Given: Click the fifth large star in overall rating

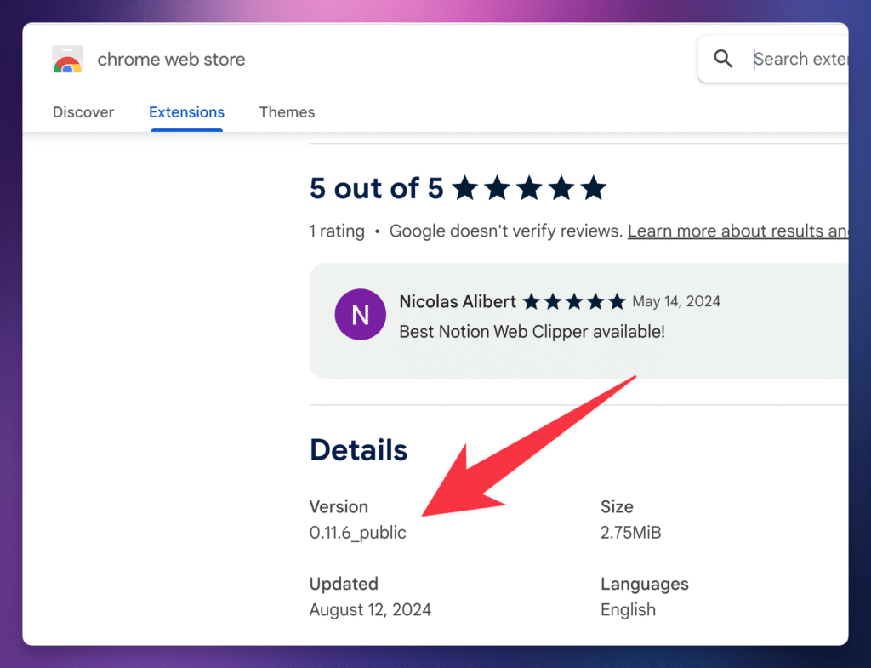Looking at the screenshot, I should tap(593, 188).
